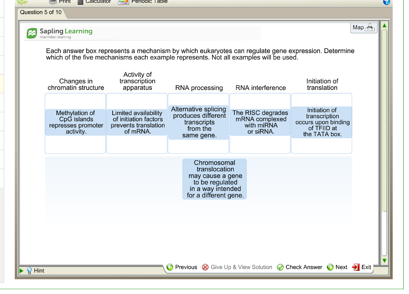Select the Methylation of CpG islands tile

tap(75, 122)
